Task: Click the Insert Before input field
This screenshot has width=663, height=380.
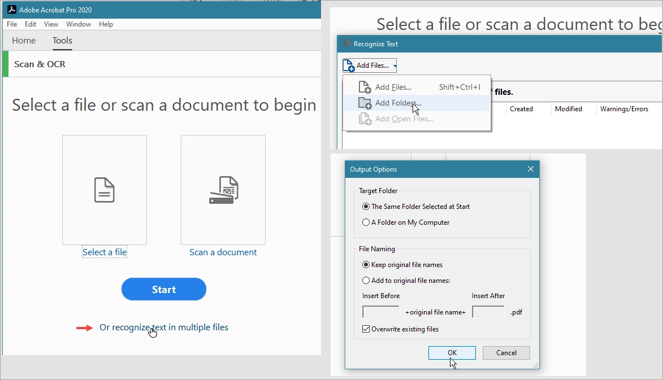Action: (380, 312)
